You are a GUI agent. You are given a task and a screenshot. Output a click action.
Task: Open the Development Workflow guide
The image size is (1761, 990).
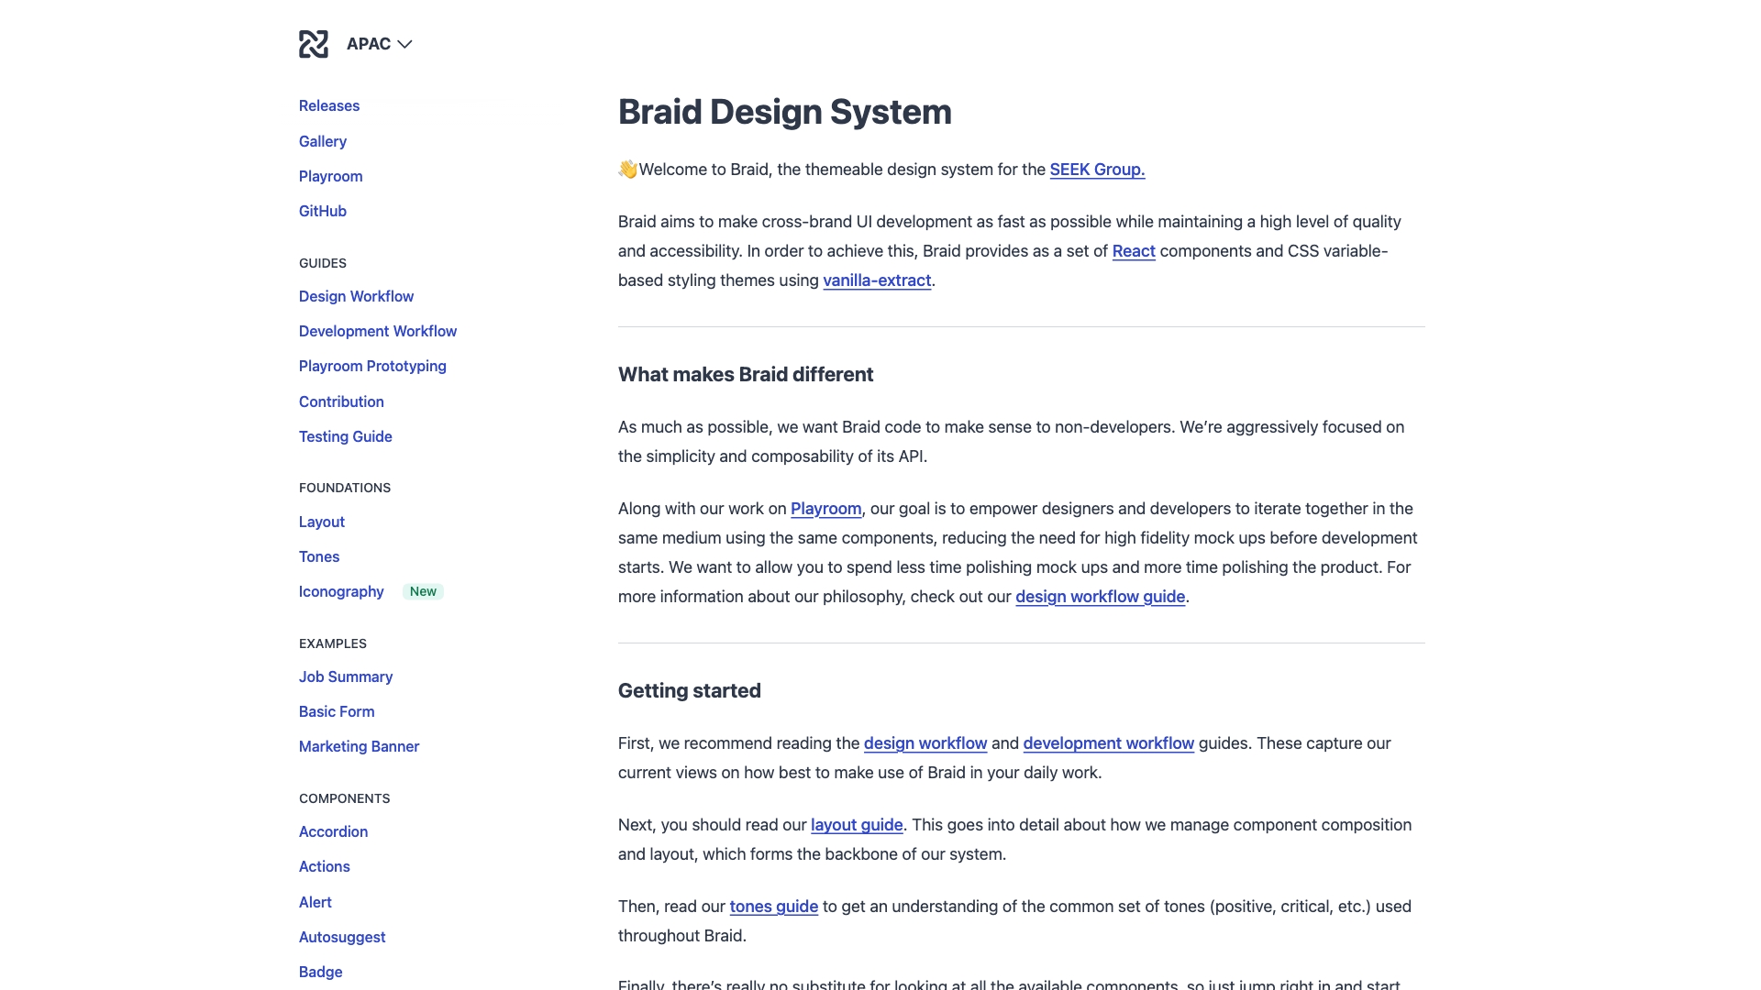pos(377,331)
